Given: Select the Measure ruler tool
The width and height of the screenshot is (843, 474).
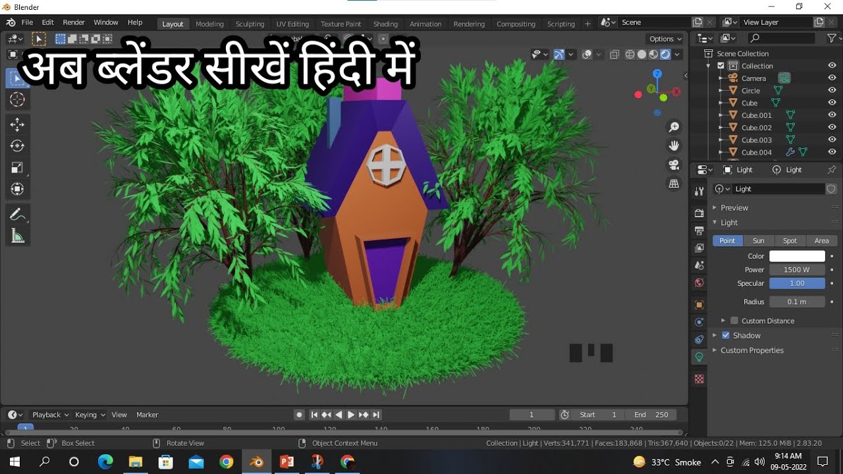Looking at the screenshot, I should point(18,236).
